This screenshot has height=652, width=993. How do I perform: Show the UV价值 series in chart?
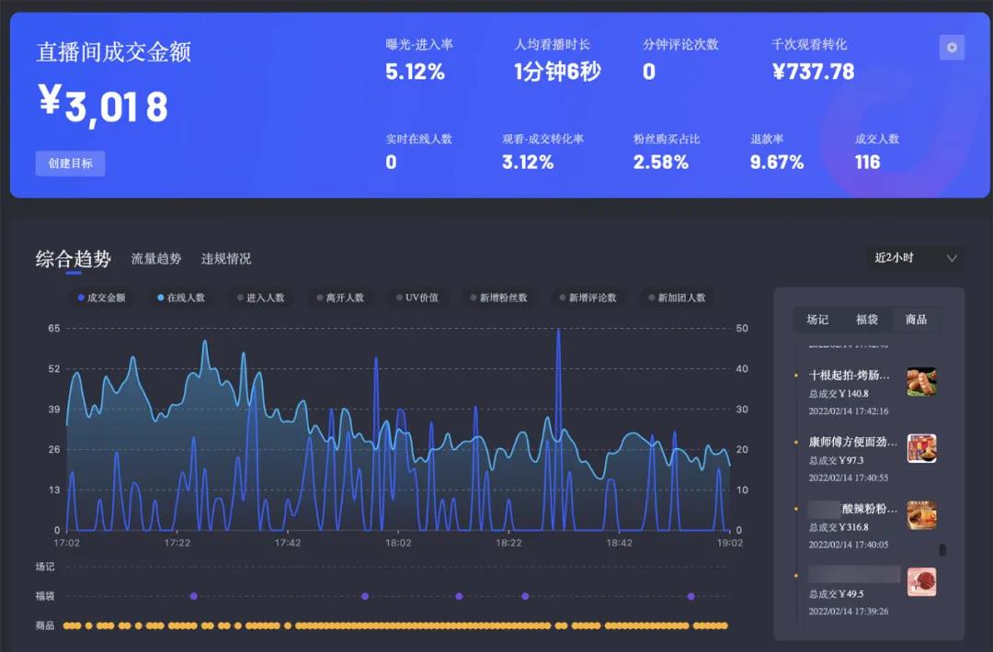[417, 298]
